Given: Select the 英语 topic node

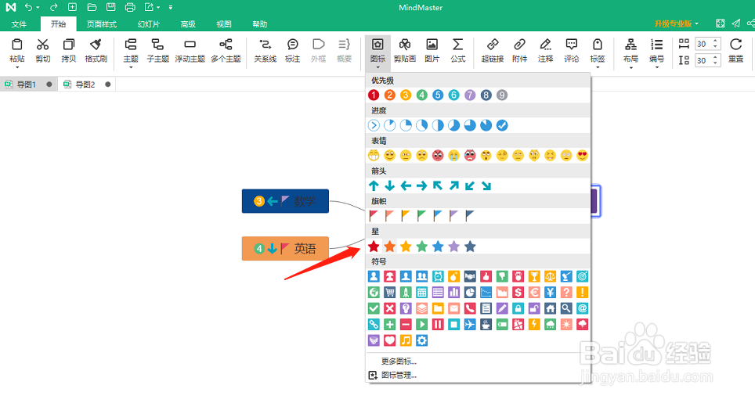Looking at the screenshot, I should tap(285, 249).
